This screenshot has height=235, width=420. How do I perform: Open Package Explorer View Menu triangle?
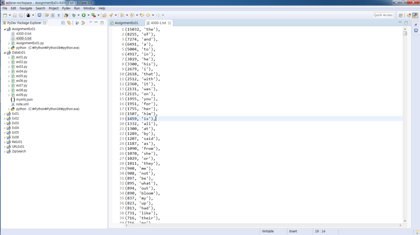pos(91,23)
